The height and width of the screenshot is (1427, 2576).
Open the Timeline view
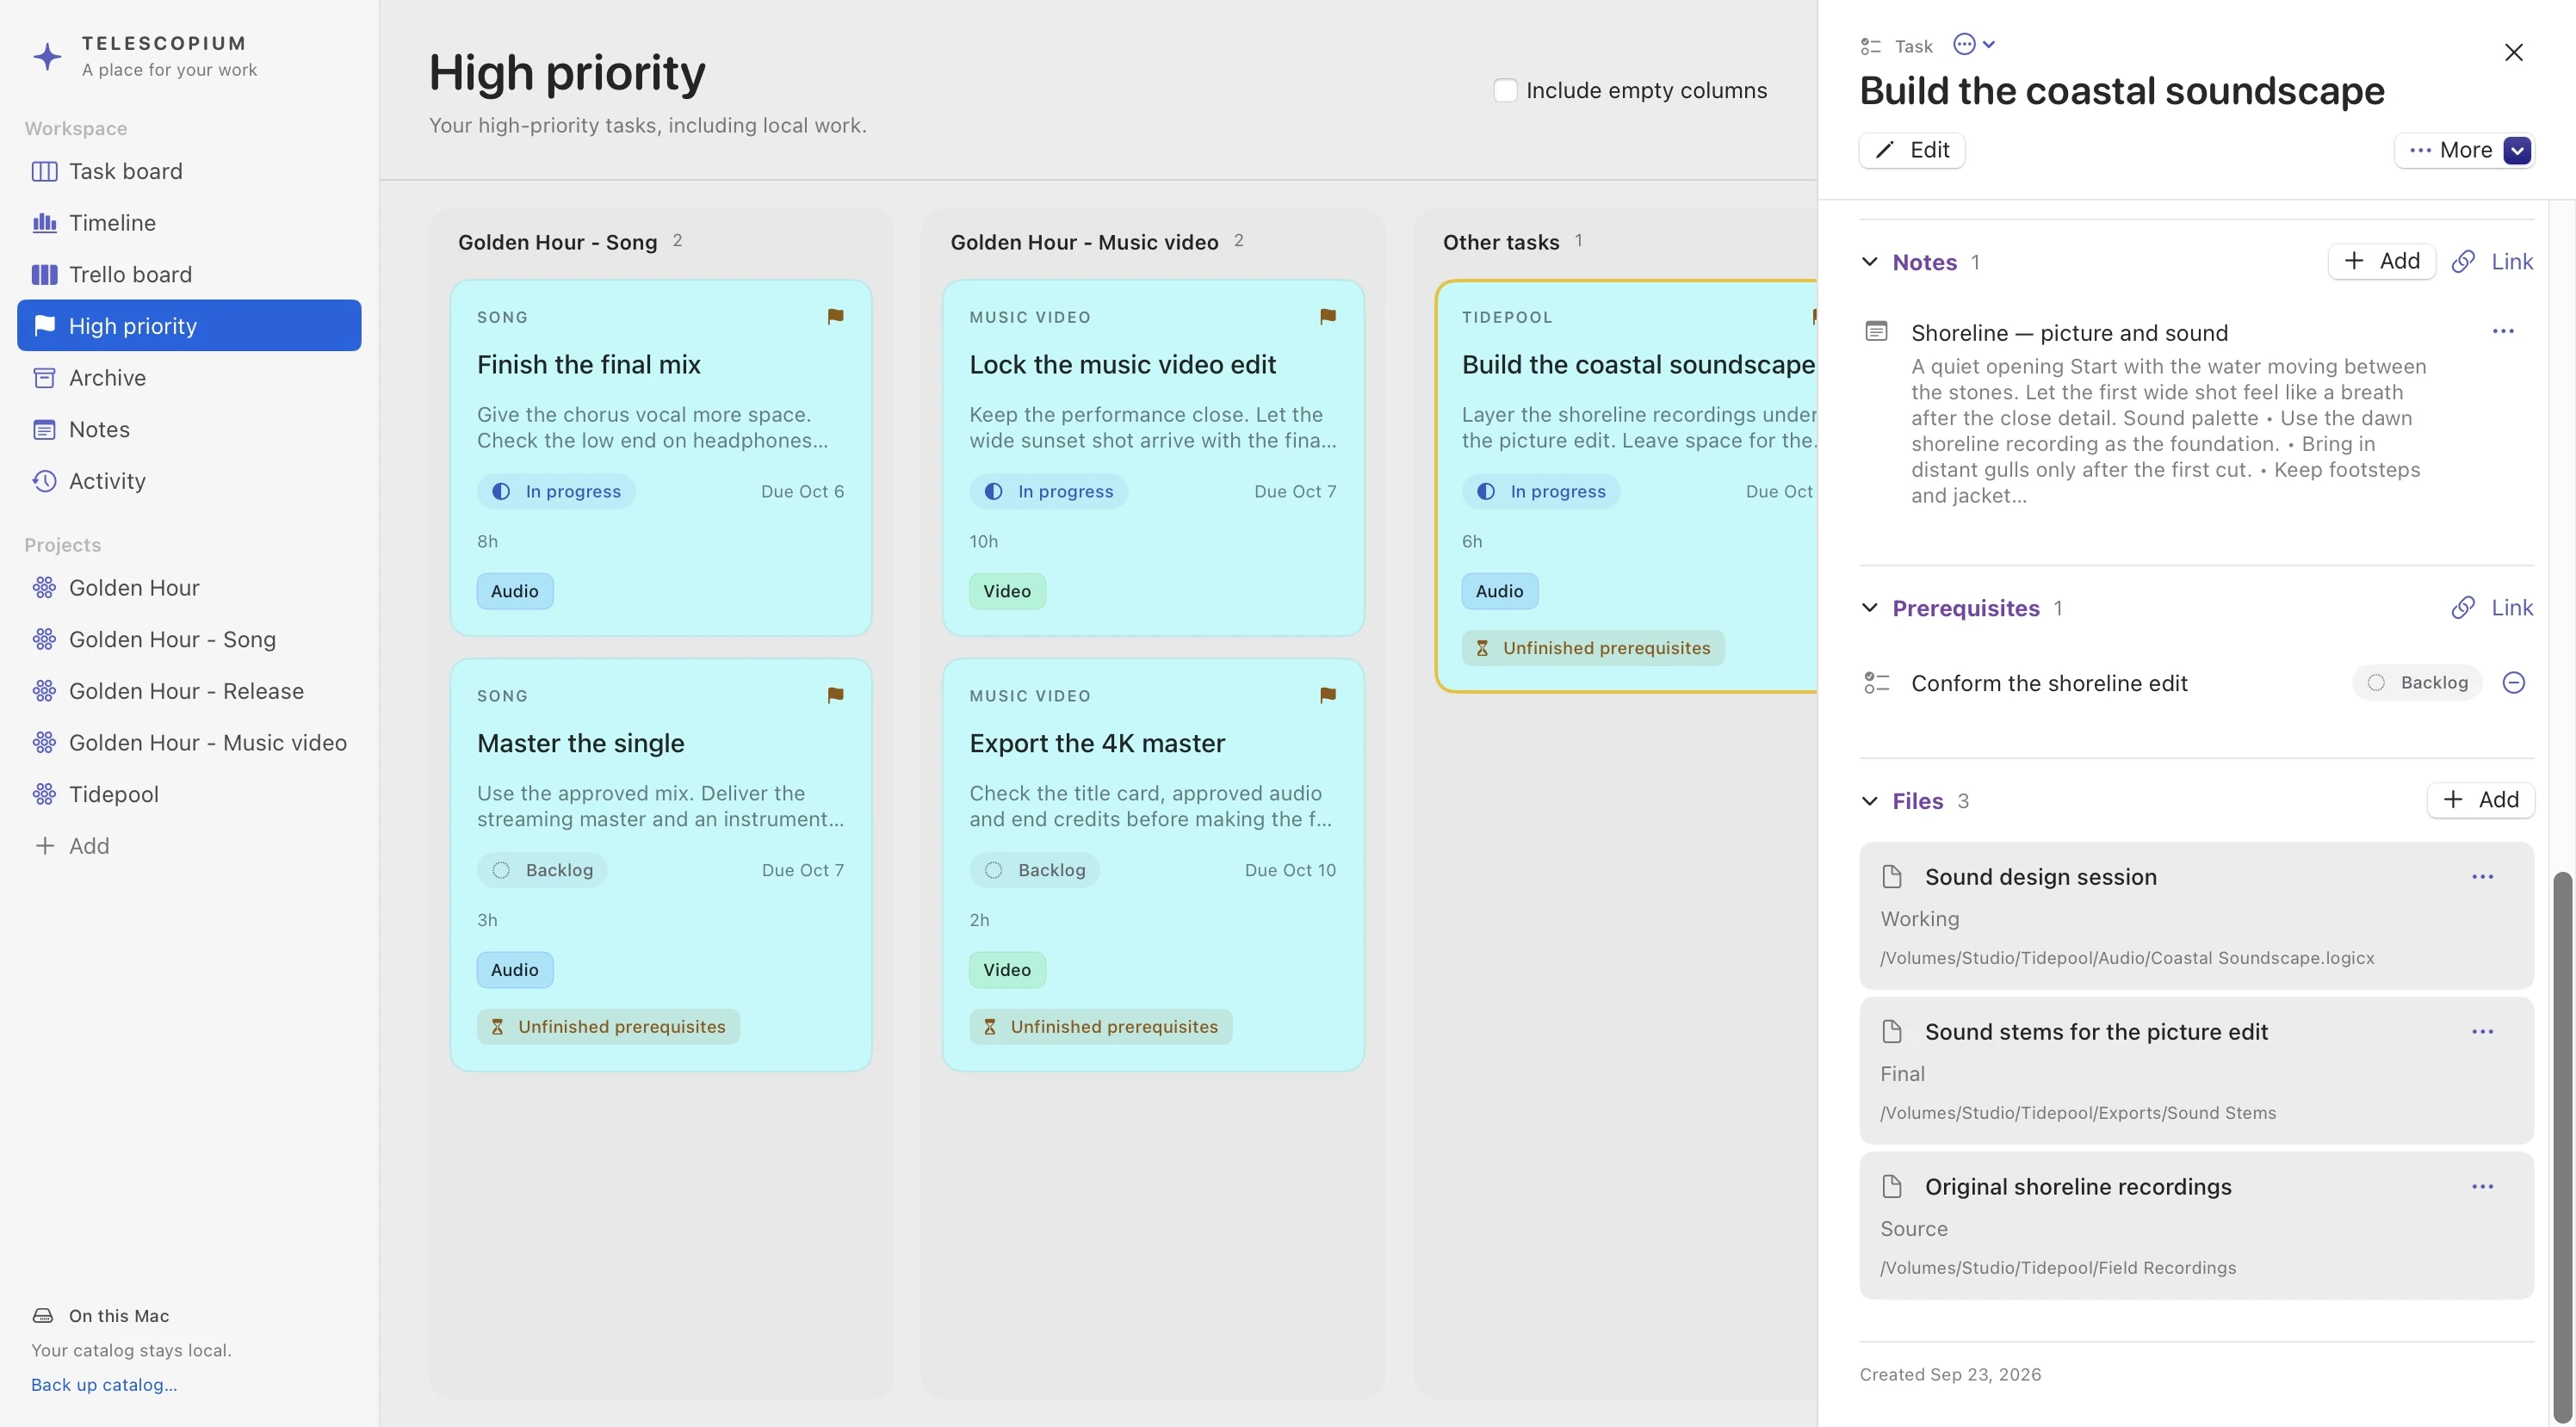coord(189,223)
